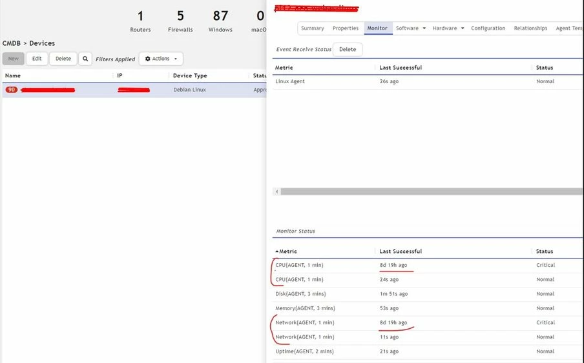Open the Summary tab
Screen dimensions: 584x363
click(313, 28)
